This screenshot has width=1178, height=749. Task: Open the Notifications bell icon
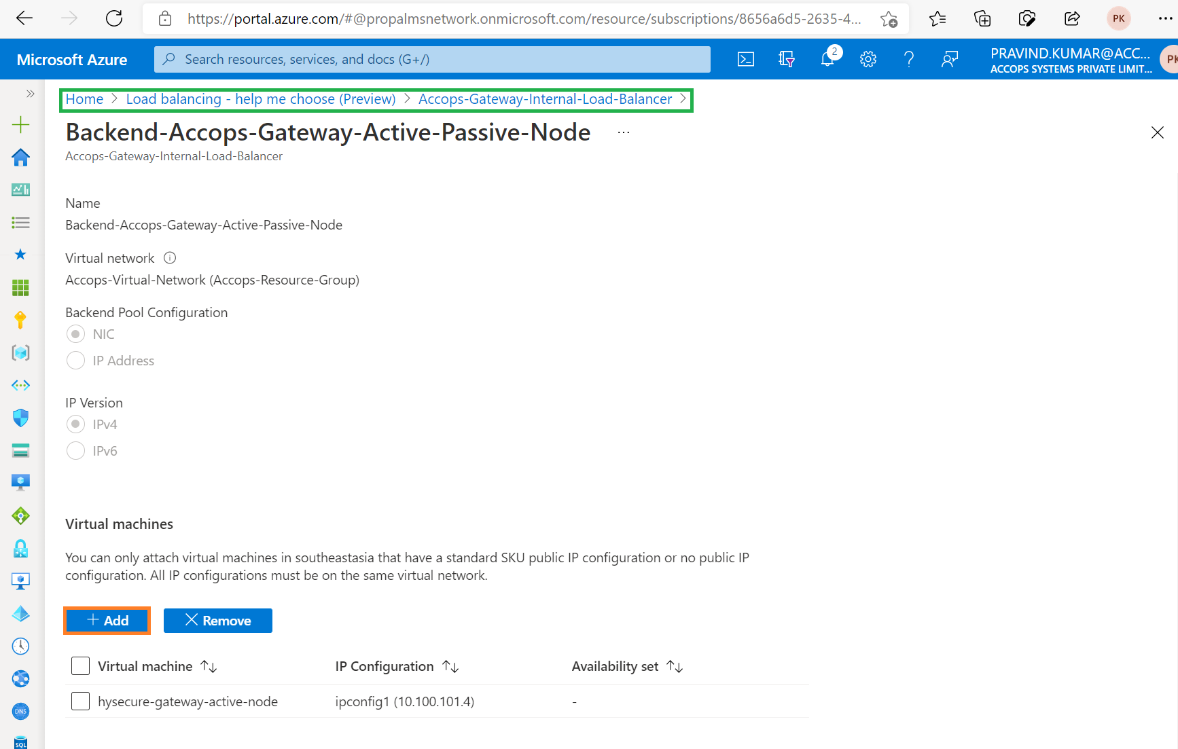[x=827, y=59]
